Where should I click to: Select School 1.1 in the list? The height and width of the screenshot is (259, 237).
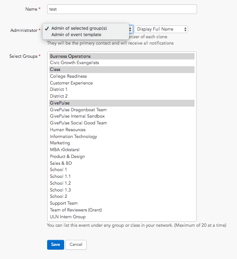click(x=122, y=177)
